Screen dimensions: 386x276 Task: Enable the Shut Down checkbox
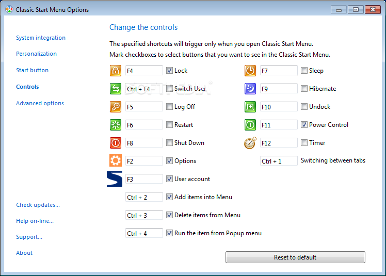coord(169,143)
